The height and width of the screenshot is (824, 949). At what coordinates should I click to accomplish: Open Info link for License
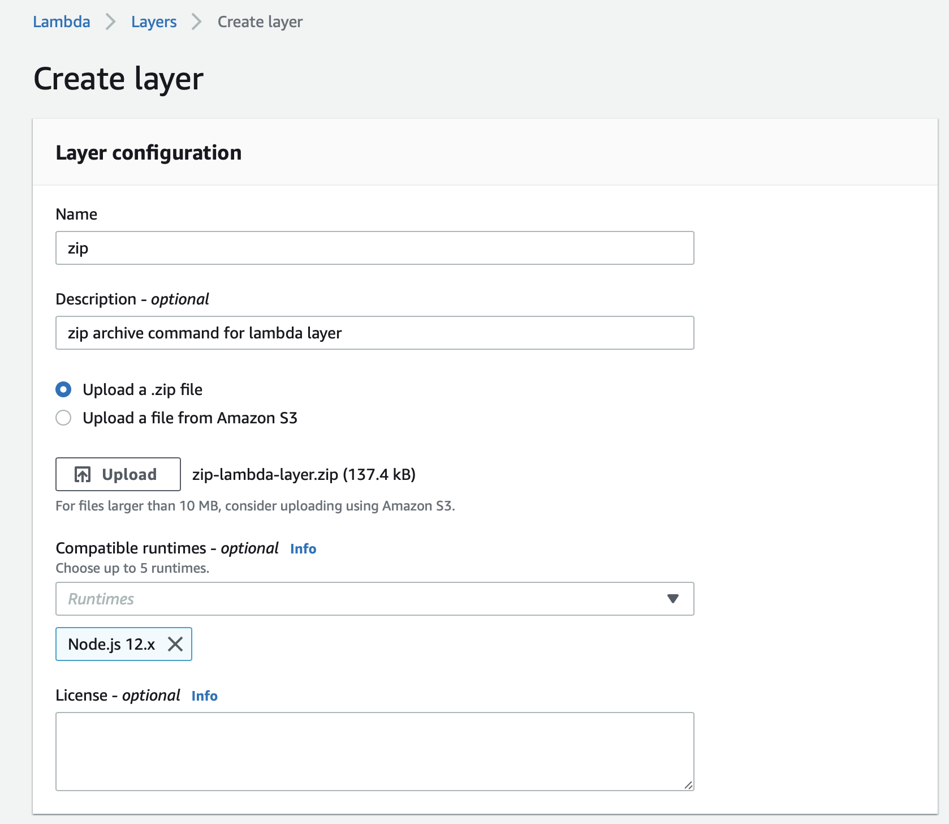point(204,696)
